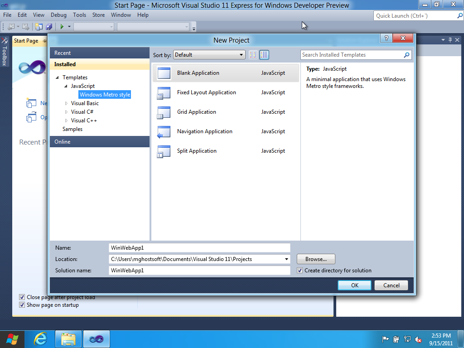Disable Show page on startup
Image resolution: width=464 pixels, height=348 pixels.
22,305
